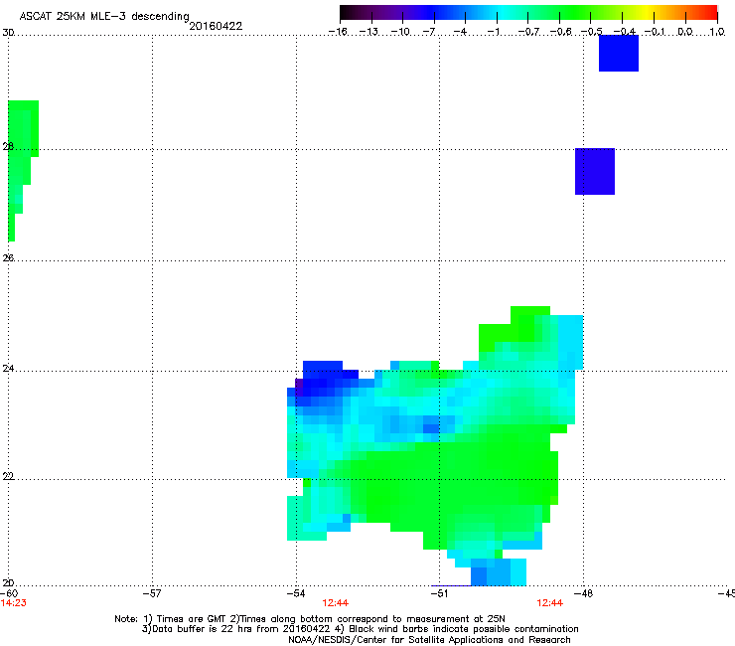Click the -0.6 color bar tick label
Screen dimensions: 735x646
tap(560, 32)
